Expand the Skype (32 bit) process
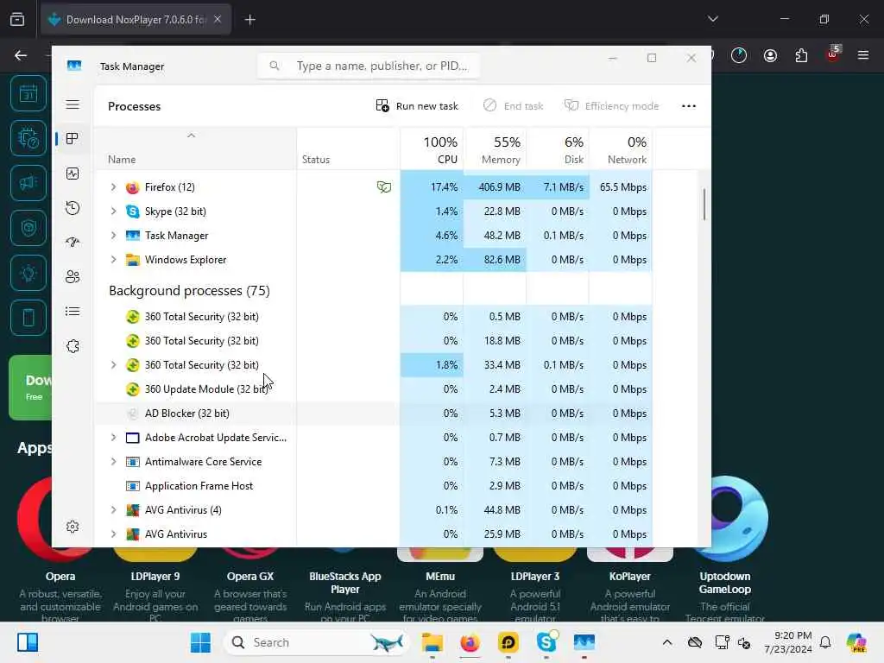This screenshot has height=663, width=884. pyautogui.click(x=113, y=212)
